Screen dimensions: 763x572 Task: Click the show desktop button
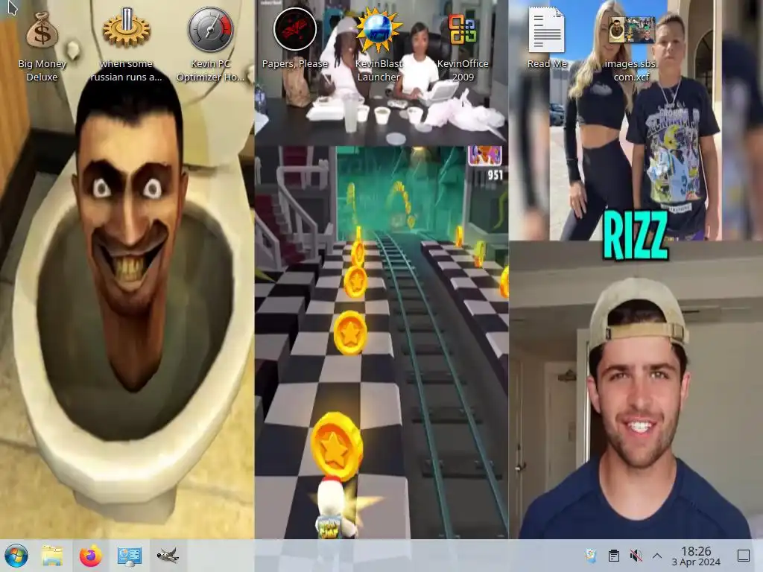click(744, 556)
